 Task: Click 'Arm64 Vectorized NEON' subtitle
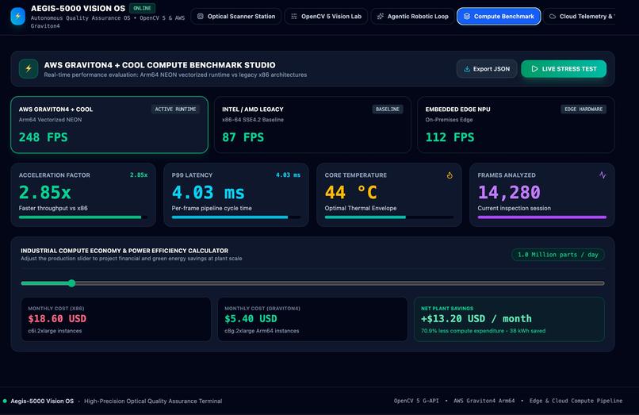coord(50,120)
